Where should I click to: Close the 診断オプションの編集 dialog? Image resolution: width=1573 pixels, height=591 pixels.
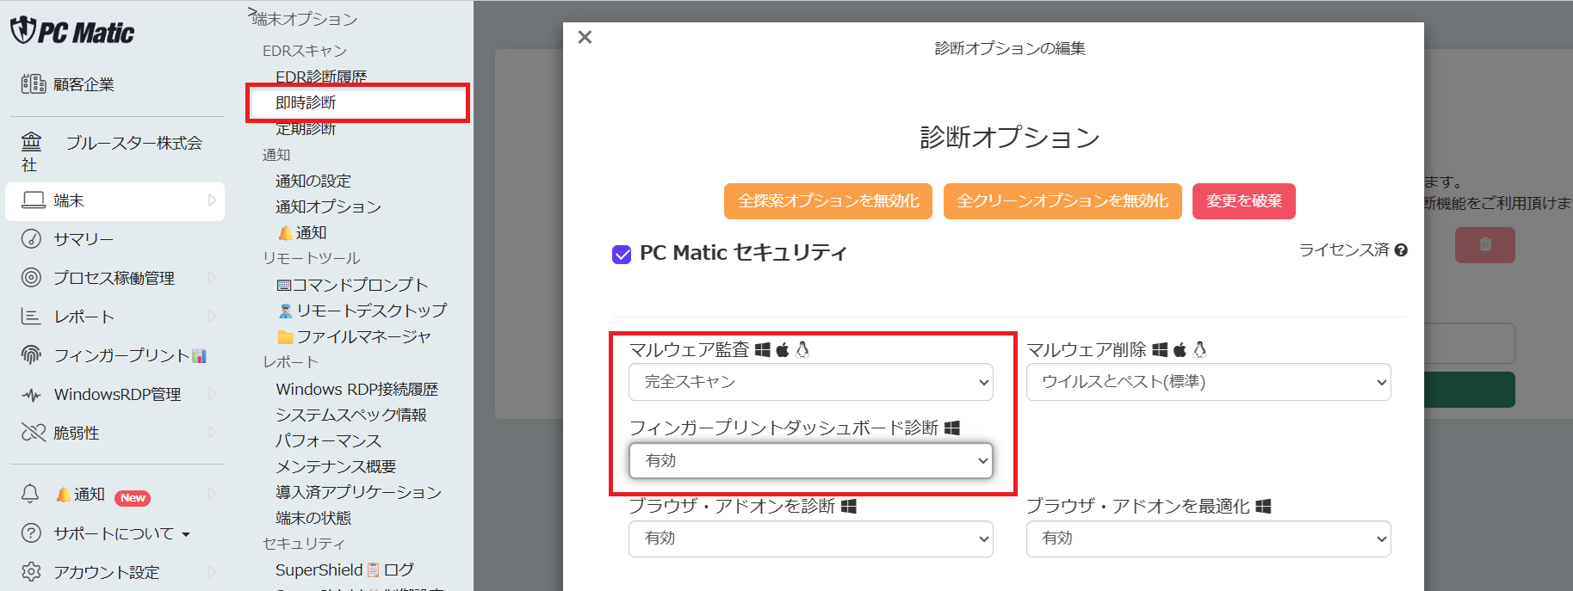[x=585, y=37]
